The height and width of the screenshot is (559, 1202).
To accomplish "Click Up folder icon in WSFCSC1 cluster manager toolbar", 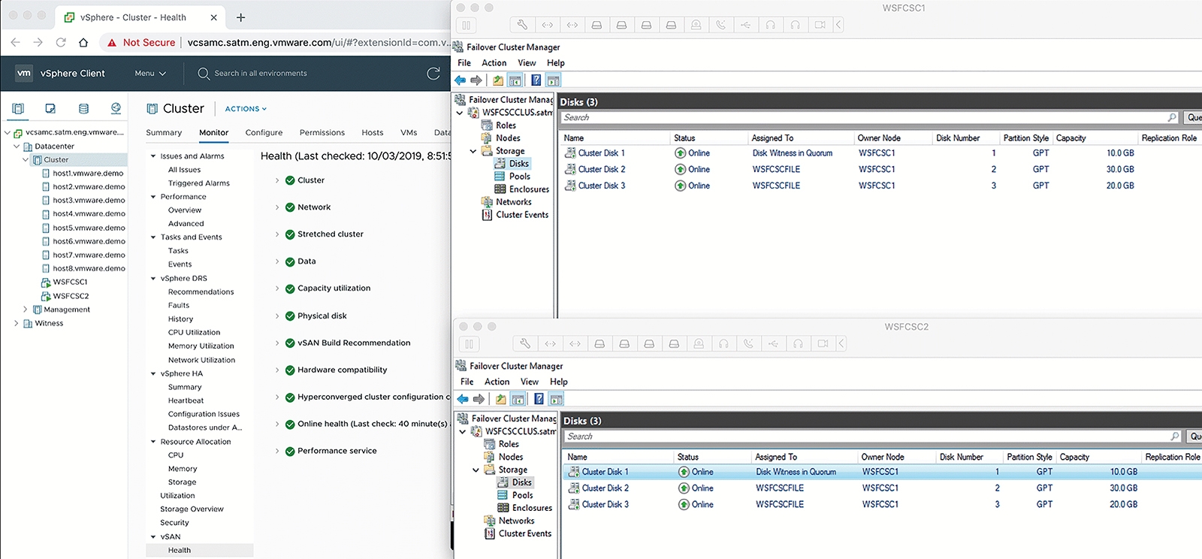I will pyautogui.click(x=498, y=80).
